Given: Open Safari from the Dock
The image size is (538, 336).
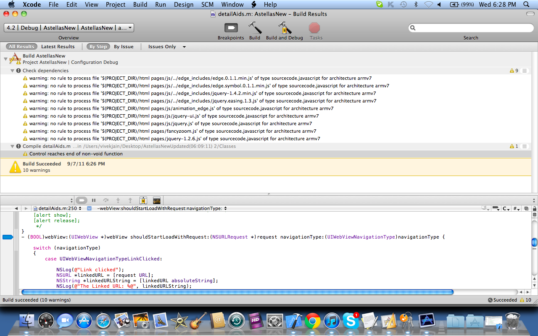Looking at the screenshot, I should (103, 321).
